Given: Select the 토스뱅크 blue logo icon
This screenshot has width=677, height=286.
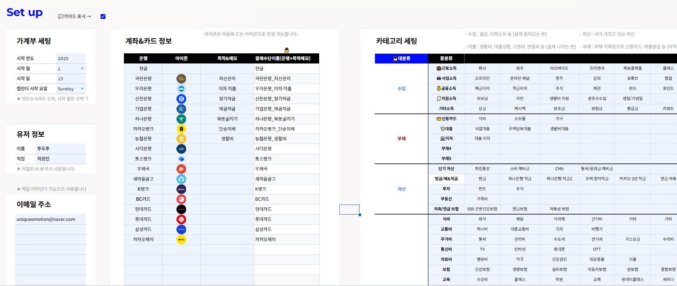Looking at the screenshot, I should coord(181,159).
